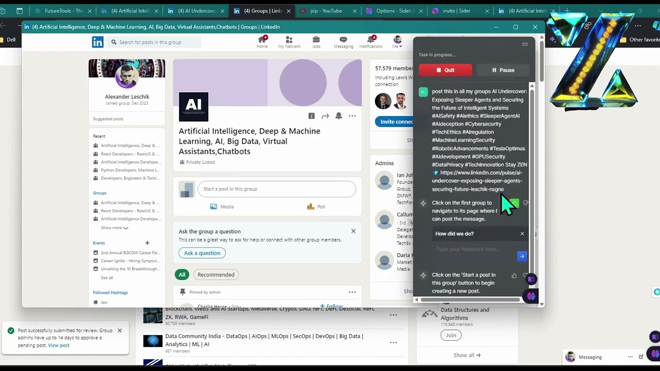The width and height of the screenshot is (660, 371).
Task: Open LinkedIn Home icon in navigation bar
Action: pos(262,42)
